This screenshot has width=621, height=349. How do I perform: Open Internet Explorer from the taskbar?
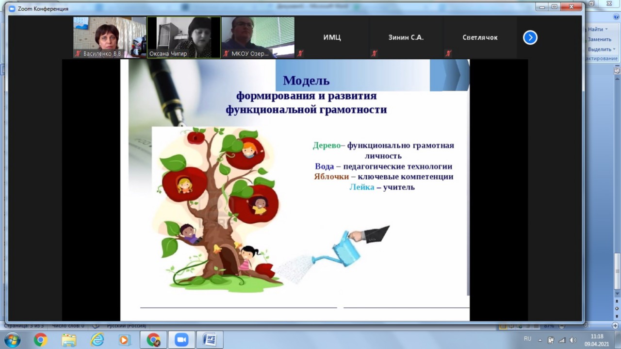98,340
